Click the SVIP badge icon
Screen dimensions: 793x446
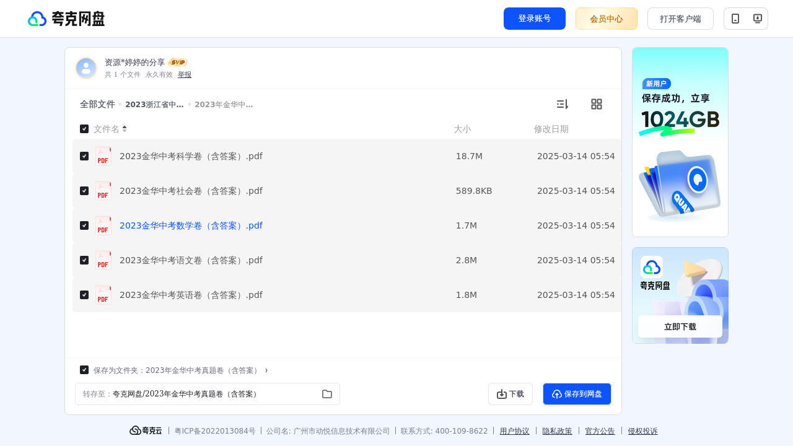pos(178,63)
